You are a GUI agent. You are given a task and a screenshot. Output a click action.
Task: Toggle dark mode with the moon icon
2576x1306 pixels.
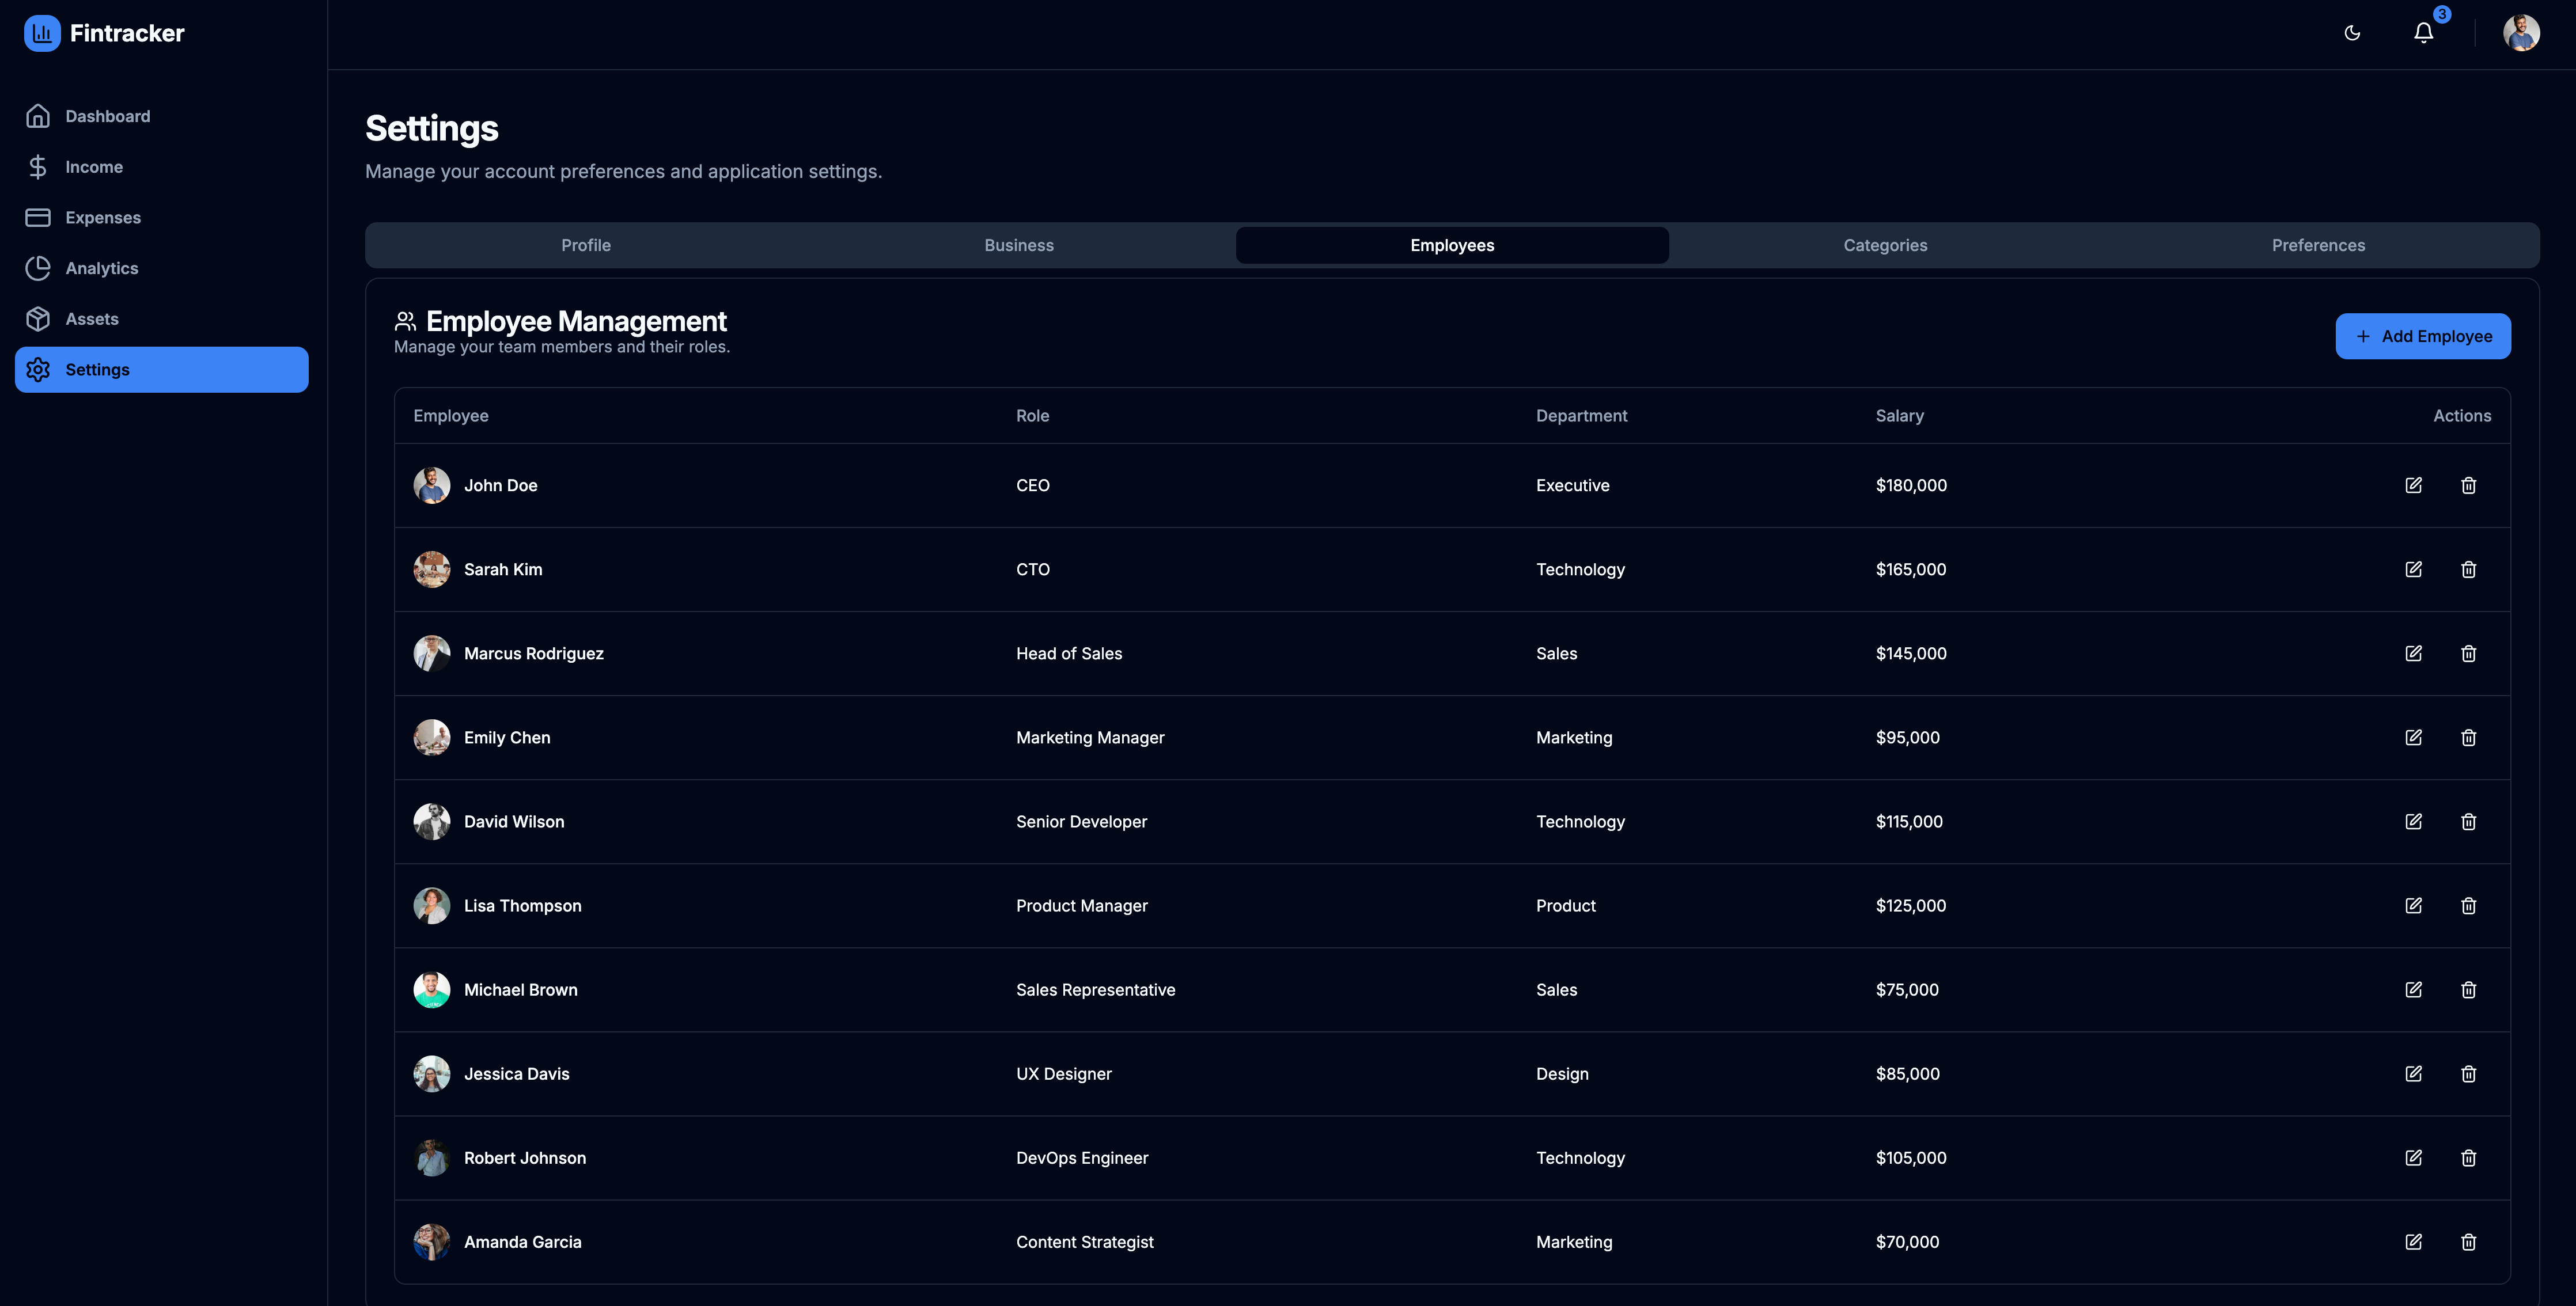(2352, 33)
